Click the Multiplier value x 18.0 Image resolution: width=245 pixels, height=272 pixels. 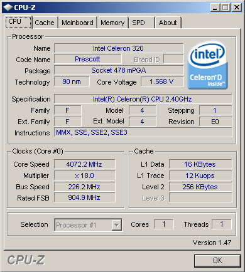(x=84, y=175)
